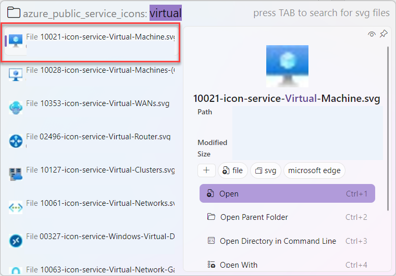The width and height of the screenshot is (396, 276).
Task: Click the azure_public_service_icons folder name
Action: (x=85, y=14)
